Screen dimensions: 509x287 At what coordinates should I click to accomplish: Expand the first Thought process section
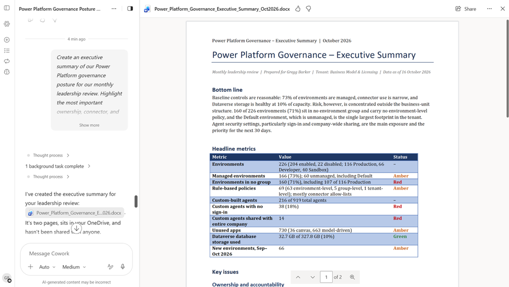pyautogui.click(x=49, y=155)
